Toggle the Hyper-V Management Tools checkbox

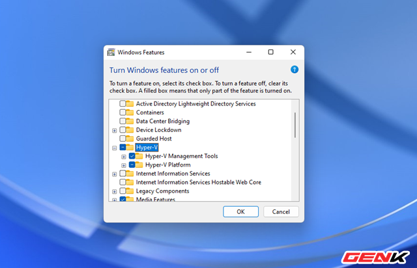click(x=132, y=156)
